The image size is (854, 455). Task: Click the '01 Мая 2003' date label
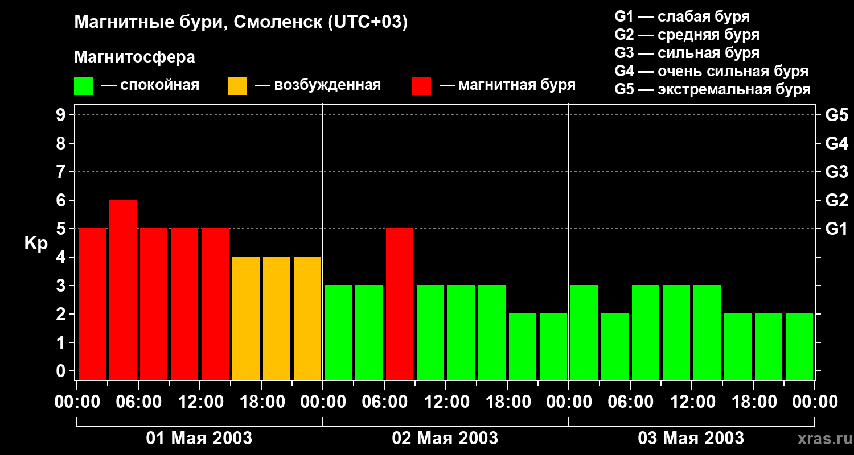click(199, 438)
